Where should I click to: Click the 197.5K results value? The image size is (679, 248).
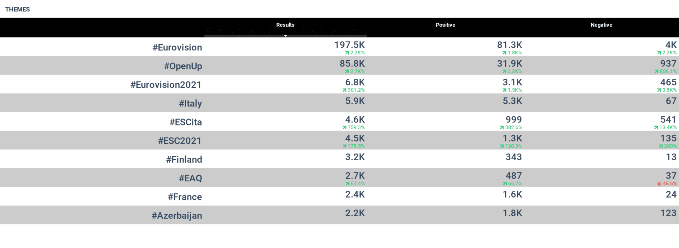tap(349, 45)
